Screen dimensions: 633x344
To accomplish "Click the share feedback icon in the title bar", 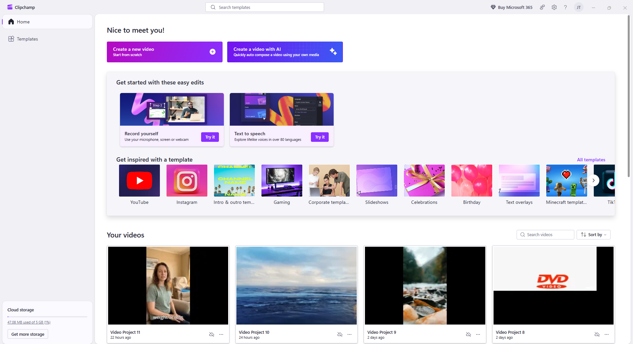I will 542,7.
